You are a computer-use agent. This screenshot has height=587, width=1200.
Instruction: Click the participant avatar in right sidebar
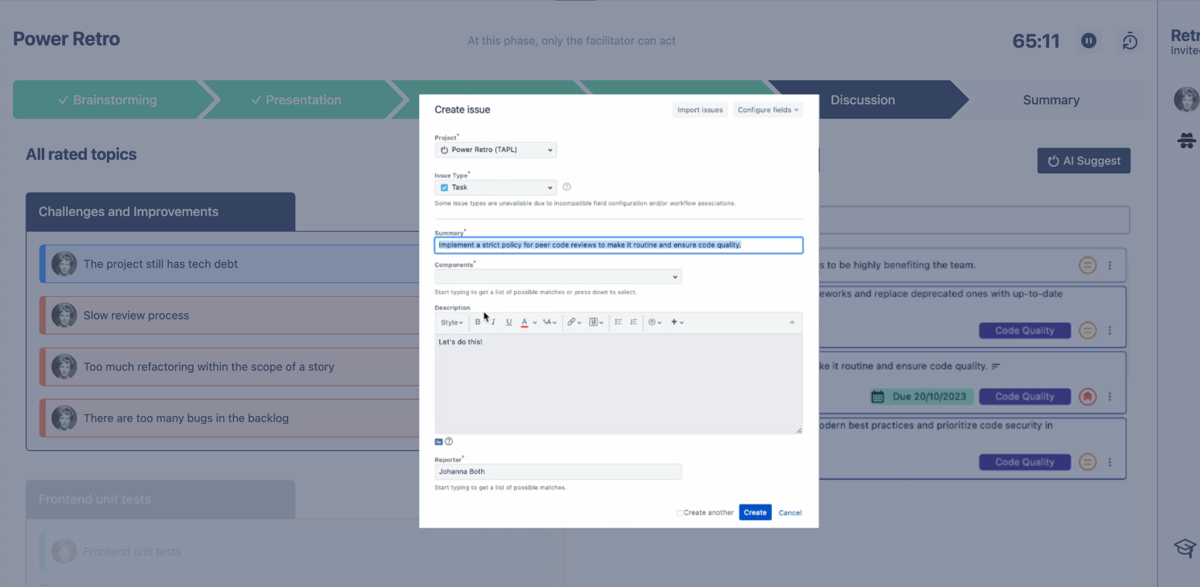click(x=1186, y=99)
